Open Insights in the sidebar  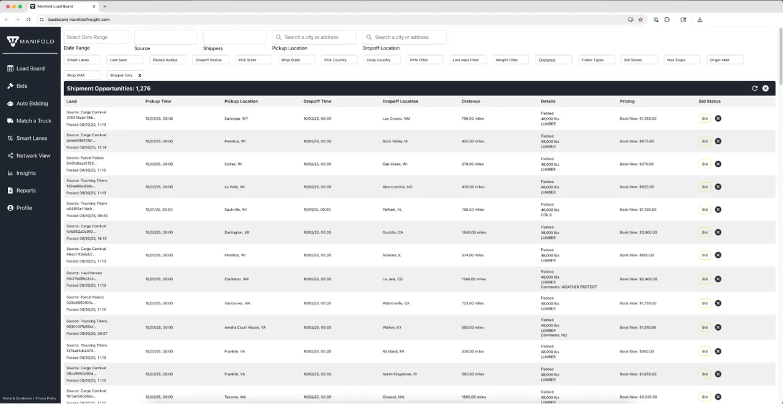(x=21, y=173)
